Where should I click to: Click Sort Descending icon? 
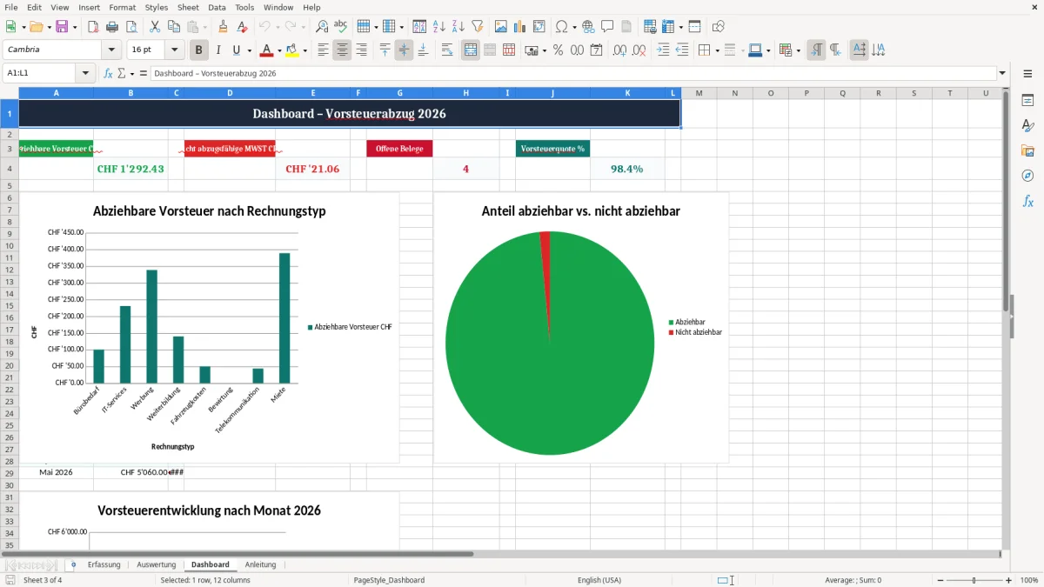tap(458, 27)
